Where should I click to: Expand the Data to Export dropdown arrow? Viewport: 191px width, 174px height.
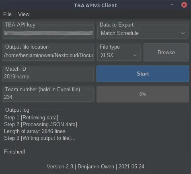tap(183, 33)
